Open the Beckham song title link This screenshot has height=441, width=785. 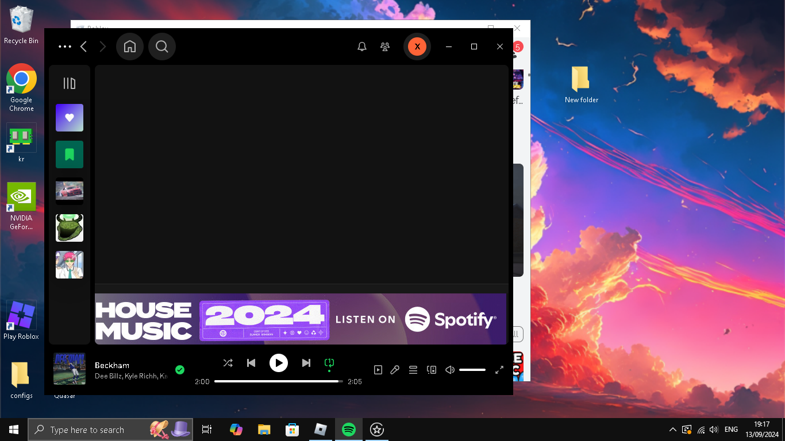[x=112, y=365]
